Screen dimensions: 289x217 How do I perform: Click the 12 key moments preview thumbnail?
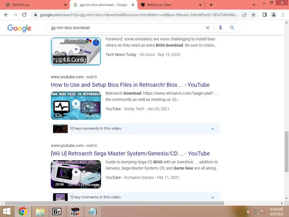(60, 197)
